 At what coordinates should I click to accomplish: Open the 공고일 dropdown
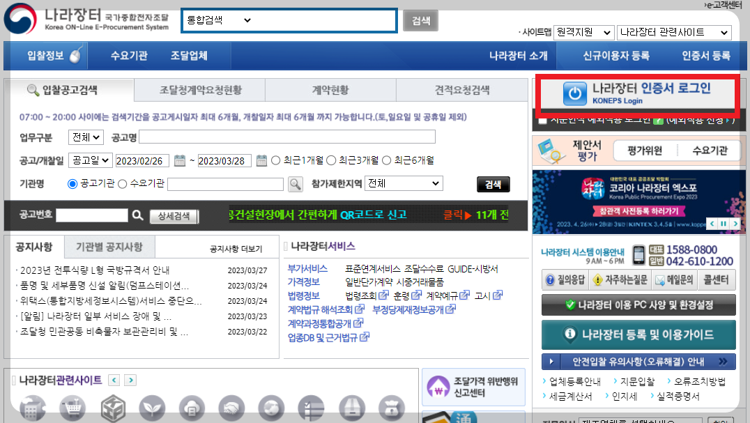(x=90, y=160)
